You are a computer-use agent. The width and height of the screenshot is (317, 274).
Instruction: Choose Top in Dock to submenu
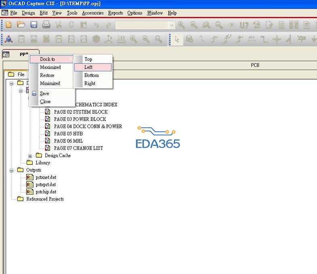93,59
